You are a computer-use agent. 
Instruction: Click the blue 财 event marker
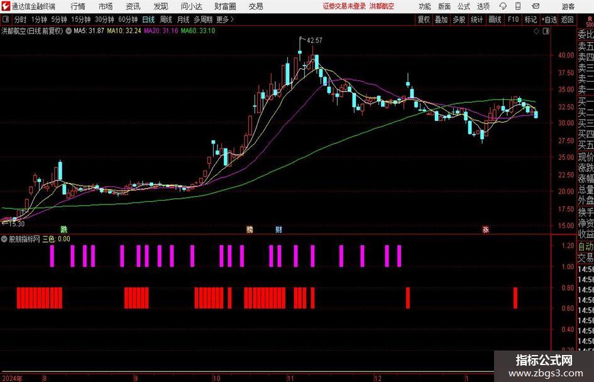point(278,229)
